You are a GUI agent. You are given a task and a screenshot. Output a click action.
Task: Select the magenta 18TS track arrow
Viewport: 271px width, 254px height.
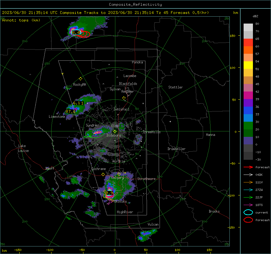coord(248,205)
